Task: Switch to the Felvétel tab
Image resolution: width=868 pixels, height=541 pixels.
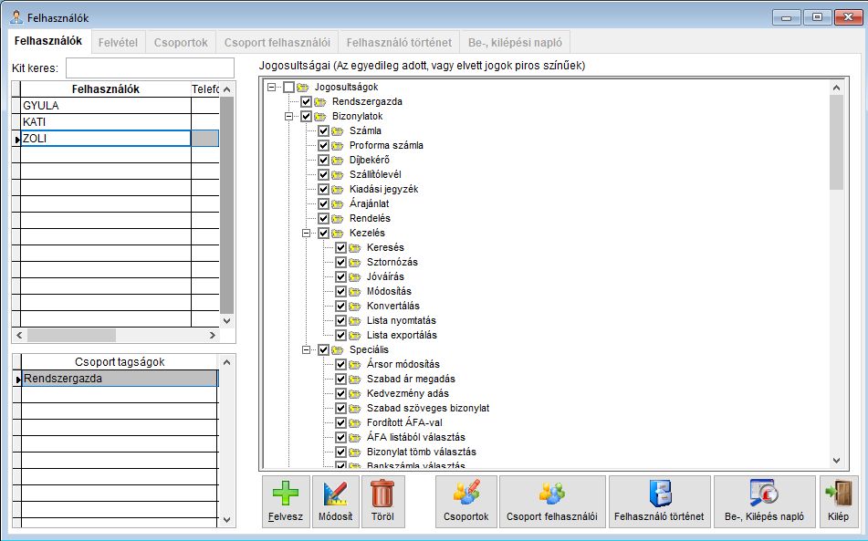Action: 118,43
